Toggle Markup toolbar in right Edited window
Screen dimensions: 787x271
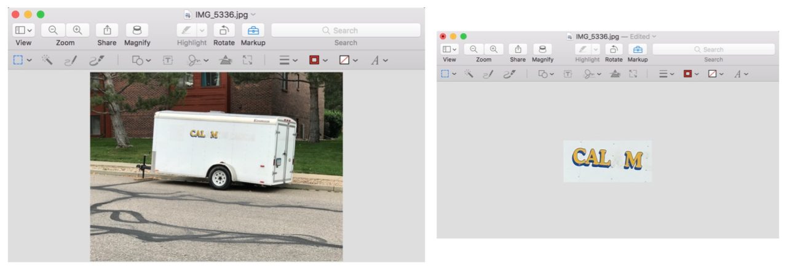[638, 49]
